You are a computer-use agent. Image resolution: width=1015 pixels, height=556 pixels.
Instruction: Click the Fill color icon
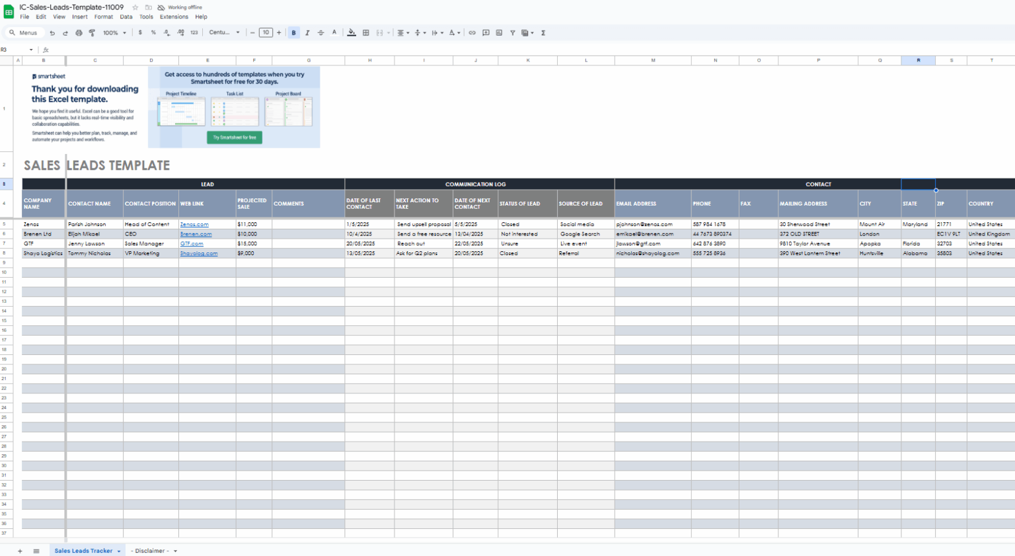coord(350,32)
